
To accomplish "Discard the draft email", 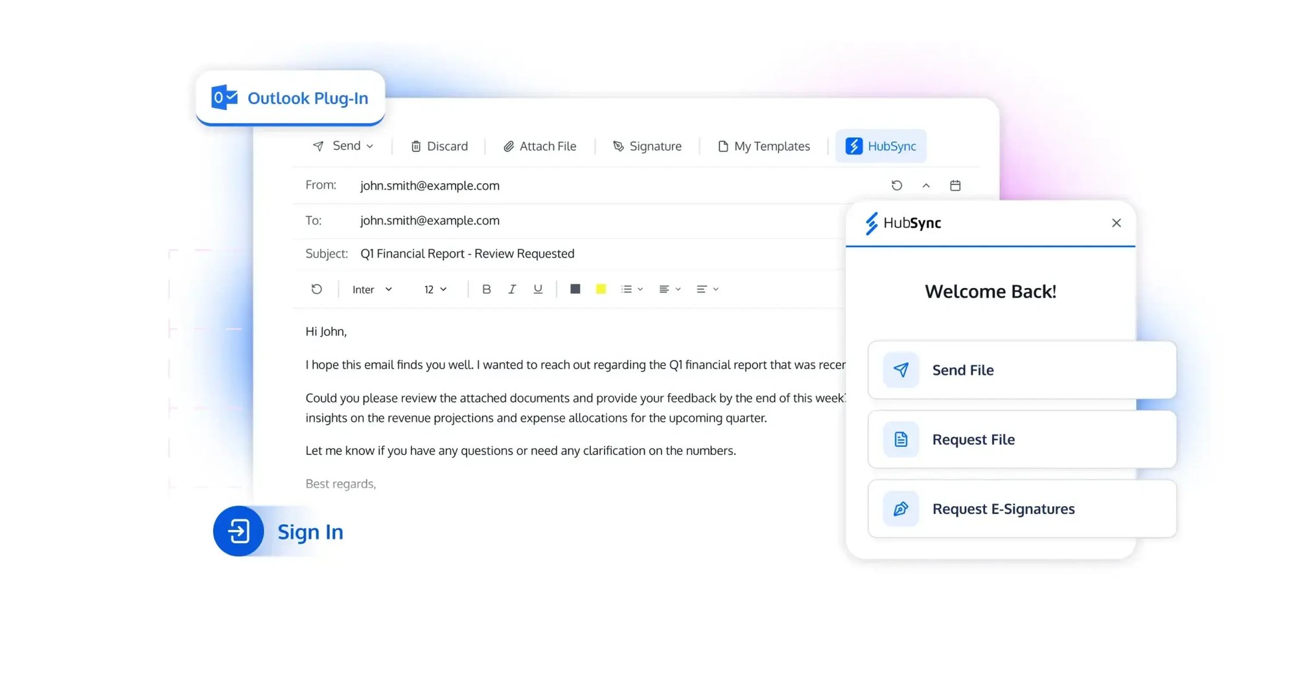I will coord(439,146).
